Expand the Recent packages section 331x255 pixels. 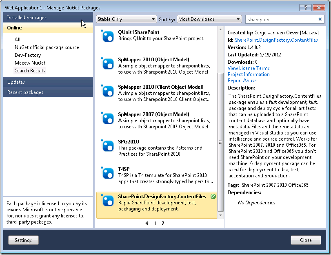(48, 92)
